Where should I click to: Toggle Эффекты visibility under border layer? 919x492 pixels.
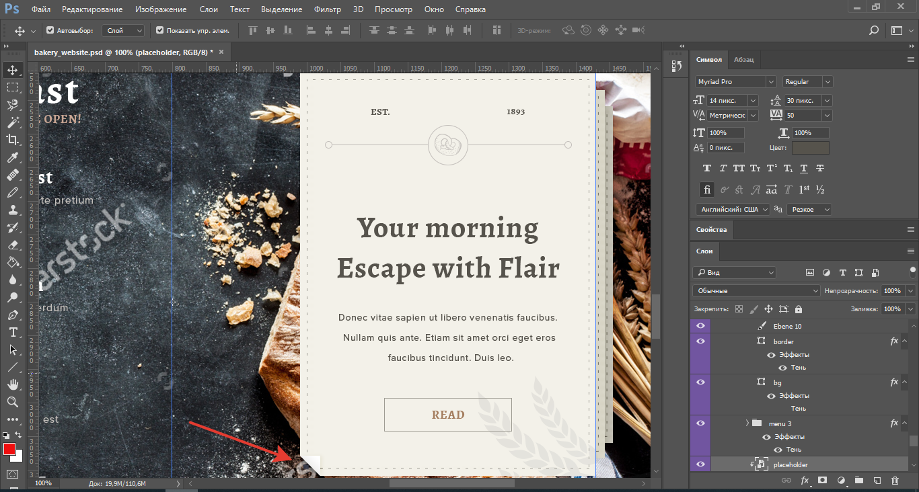point(771,355)
